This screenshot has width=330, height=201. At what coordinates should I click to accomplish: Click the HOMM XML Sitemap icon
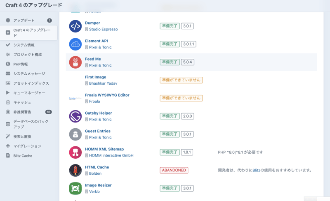(75, 152)
